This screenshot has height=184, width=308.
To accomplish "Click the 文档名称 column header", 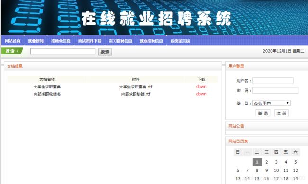I will click(x=47, y=79).
